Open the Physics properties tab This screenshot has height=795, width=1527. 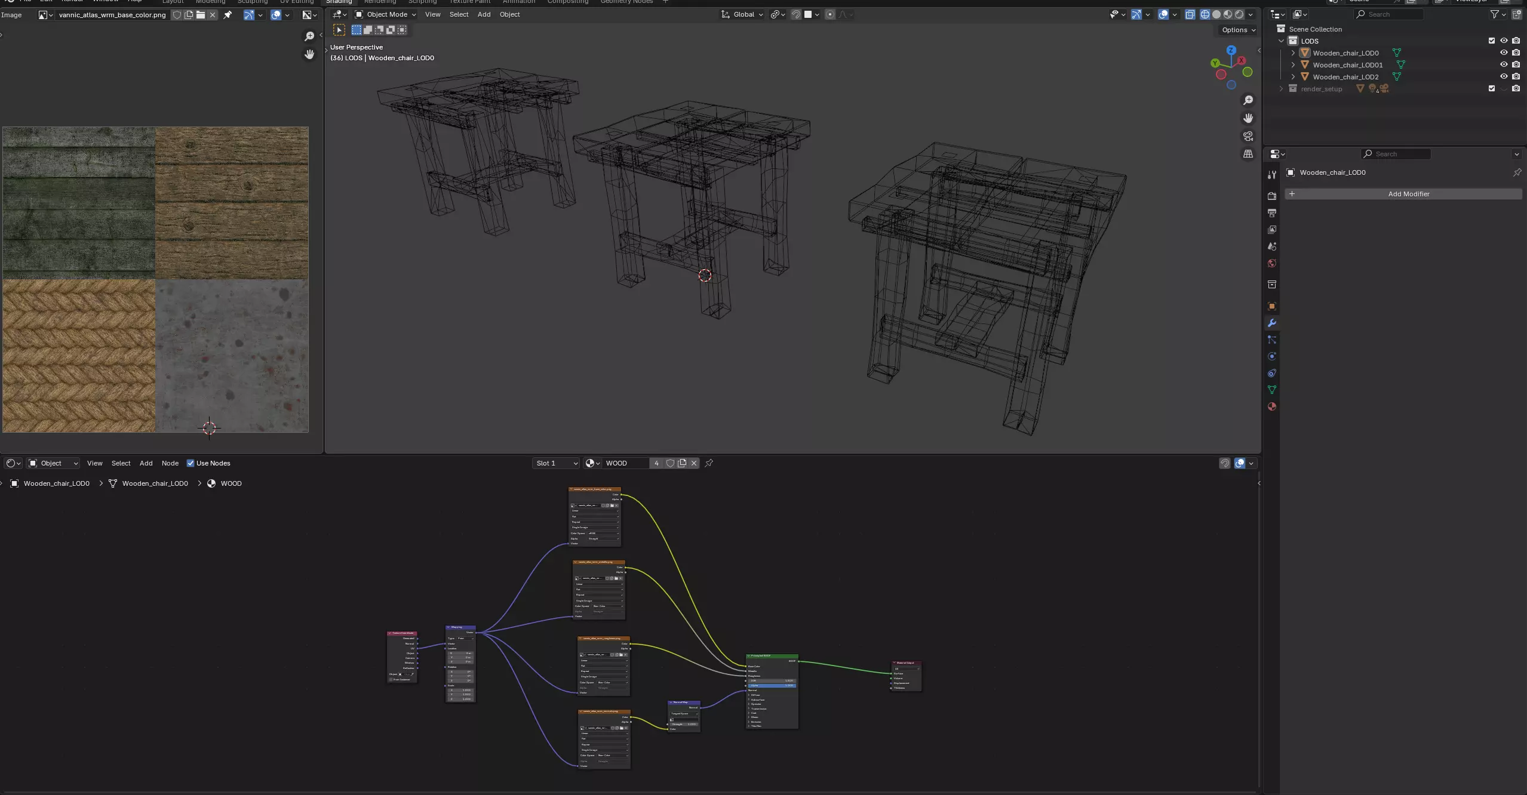(x=1272, y=356)
